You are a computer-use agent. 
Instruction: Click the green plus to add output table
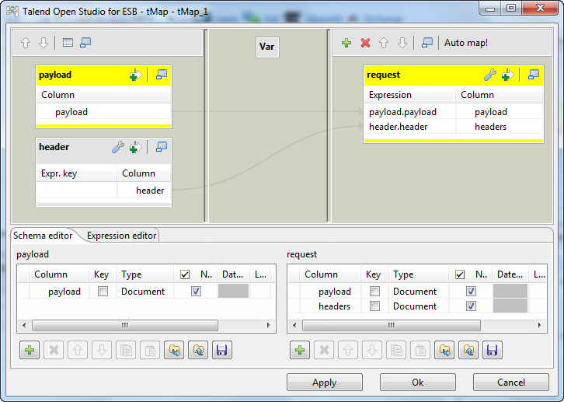point(346,43)
